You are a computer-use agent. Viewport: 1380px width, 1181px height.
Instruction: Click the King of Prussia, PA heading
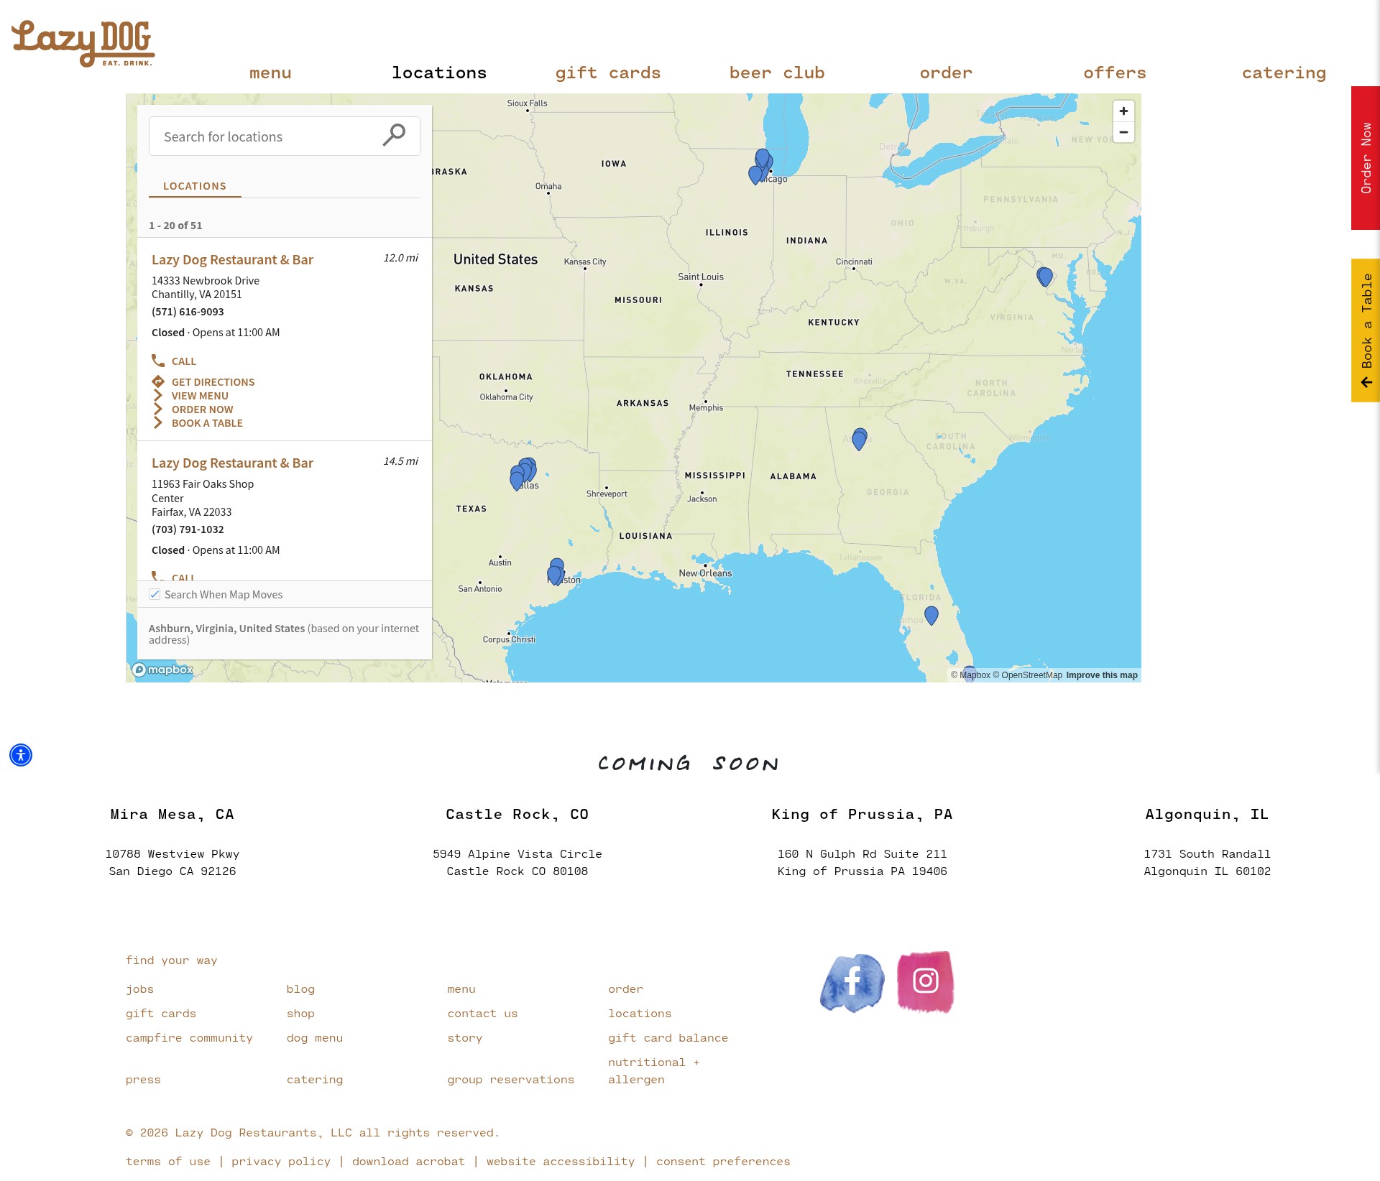862,814
